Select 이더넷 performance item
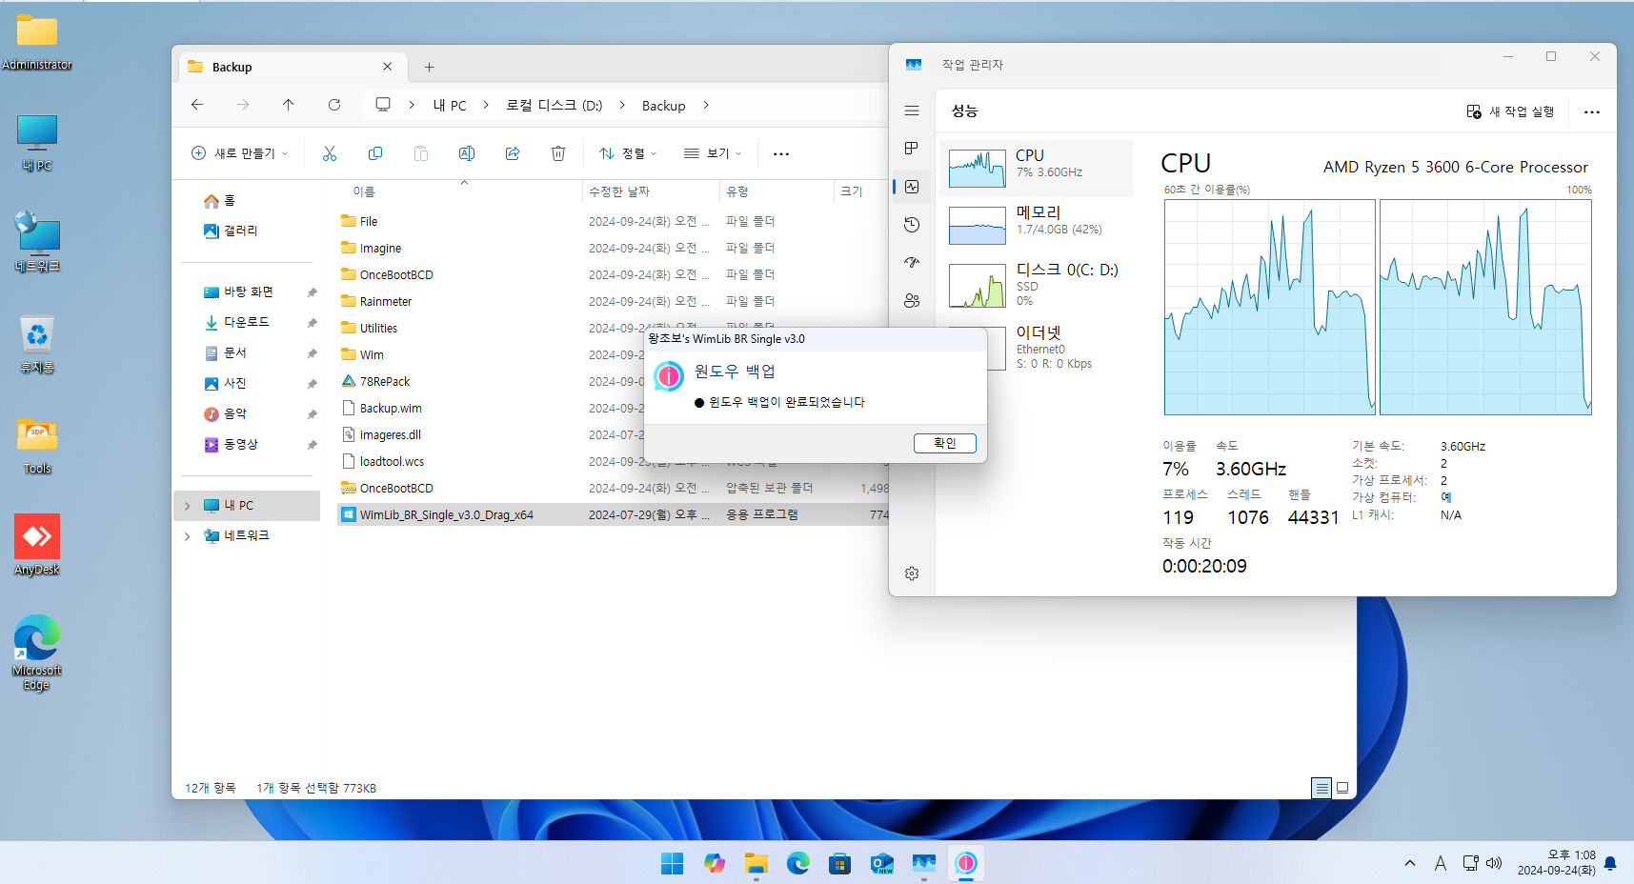 coord(1037,347)
